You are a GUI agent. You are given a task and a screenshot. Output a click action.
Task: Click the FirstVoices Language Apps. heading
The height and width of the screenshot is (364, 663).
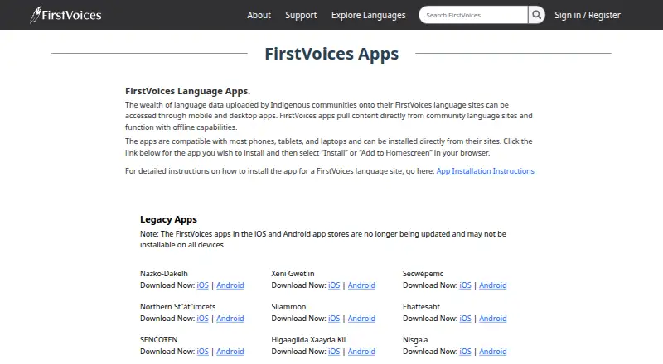[188, 91]
